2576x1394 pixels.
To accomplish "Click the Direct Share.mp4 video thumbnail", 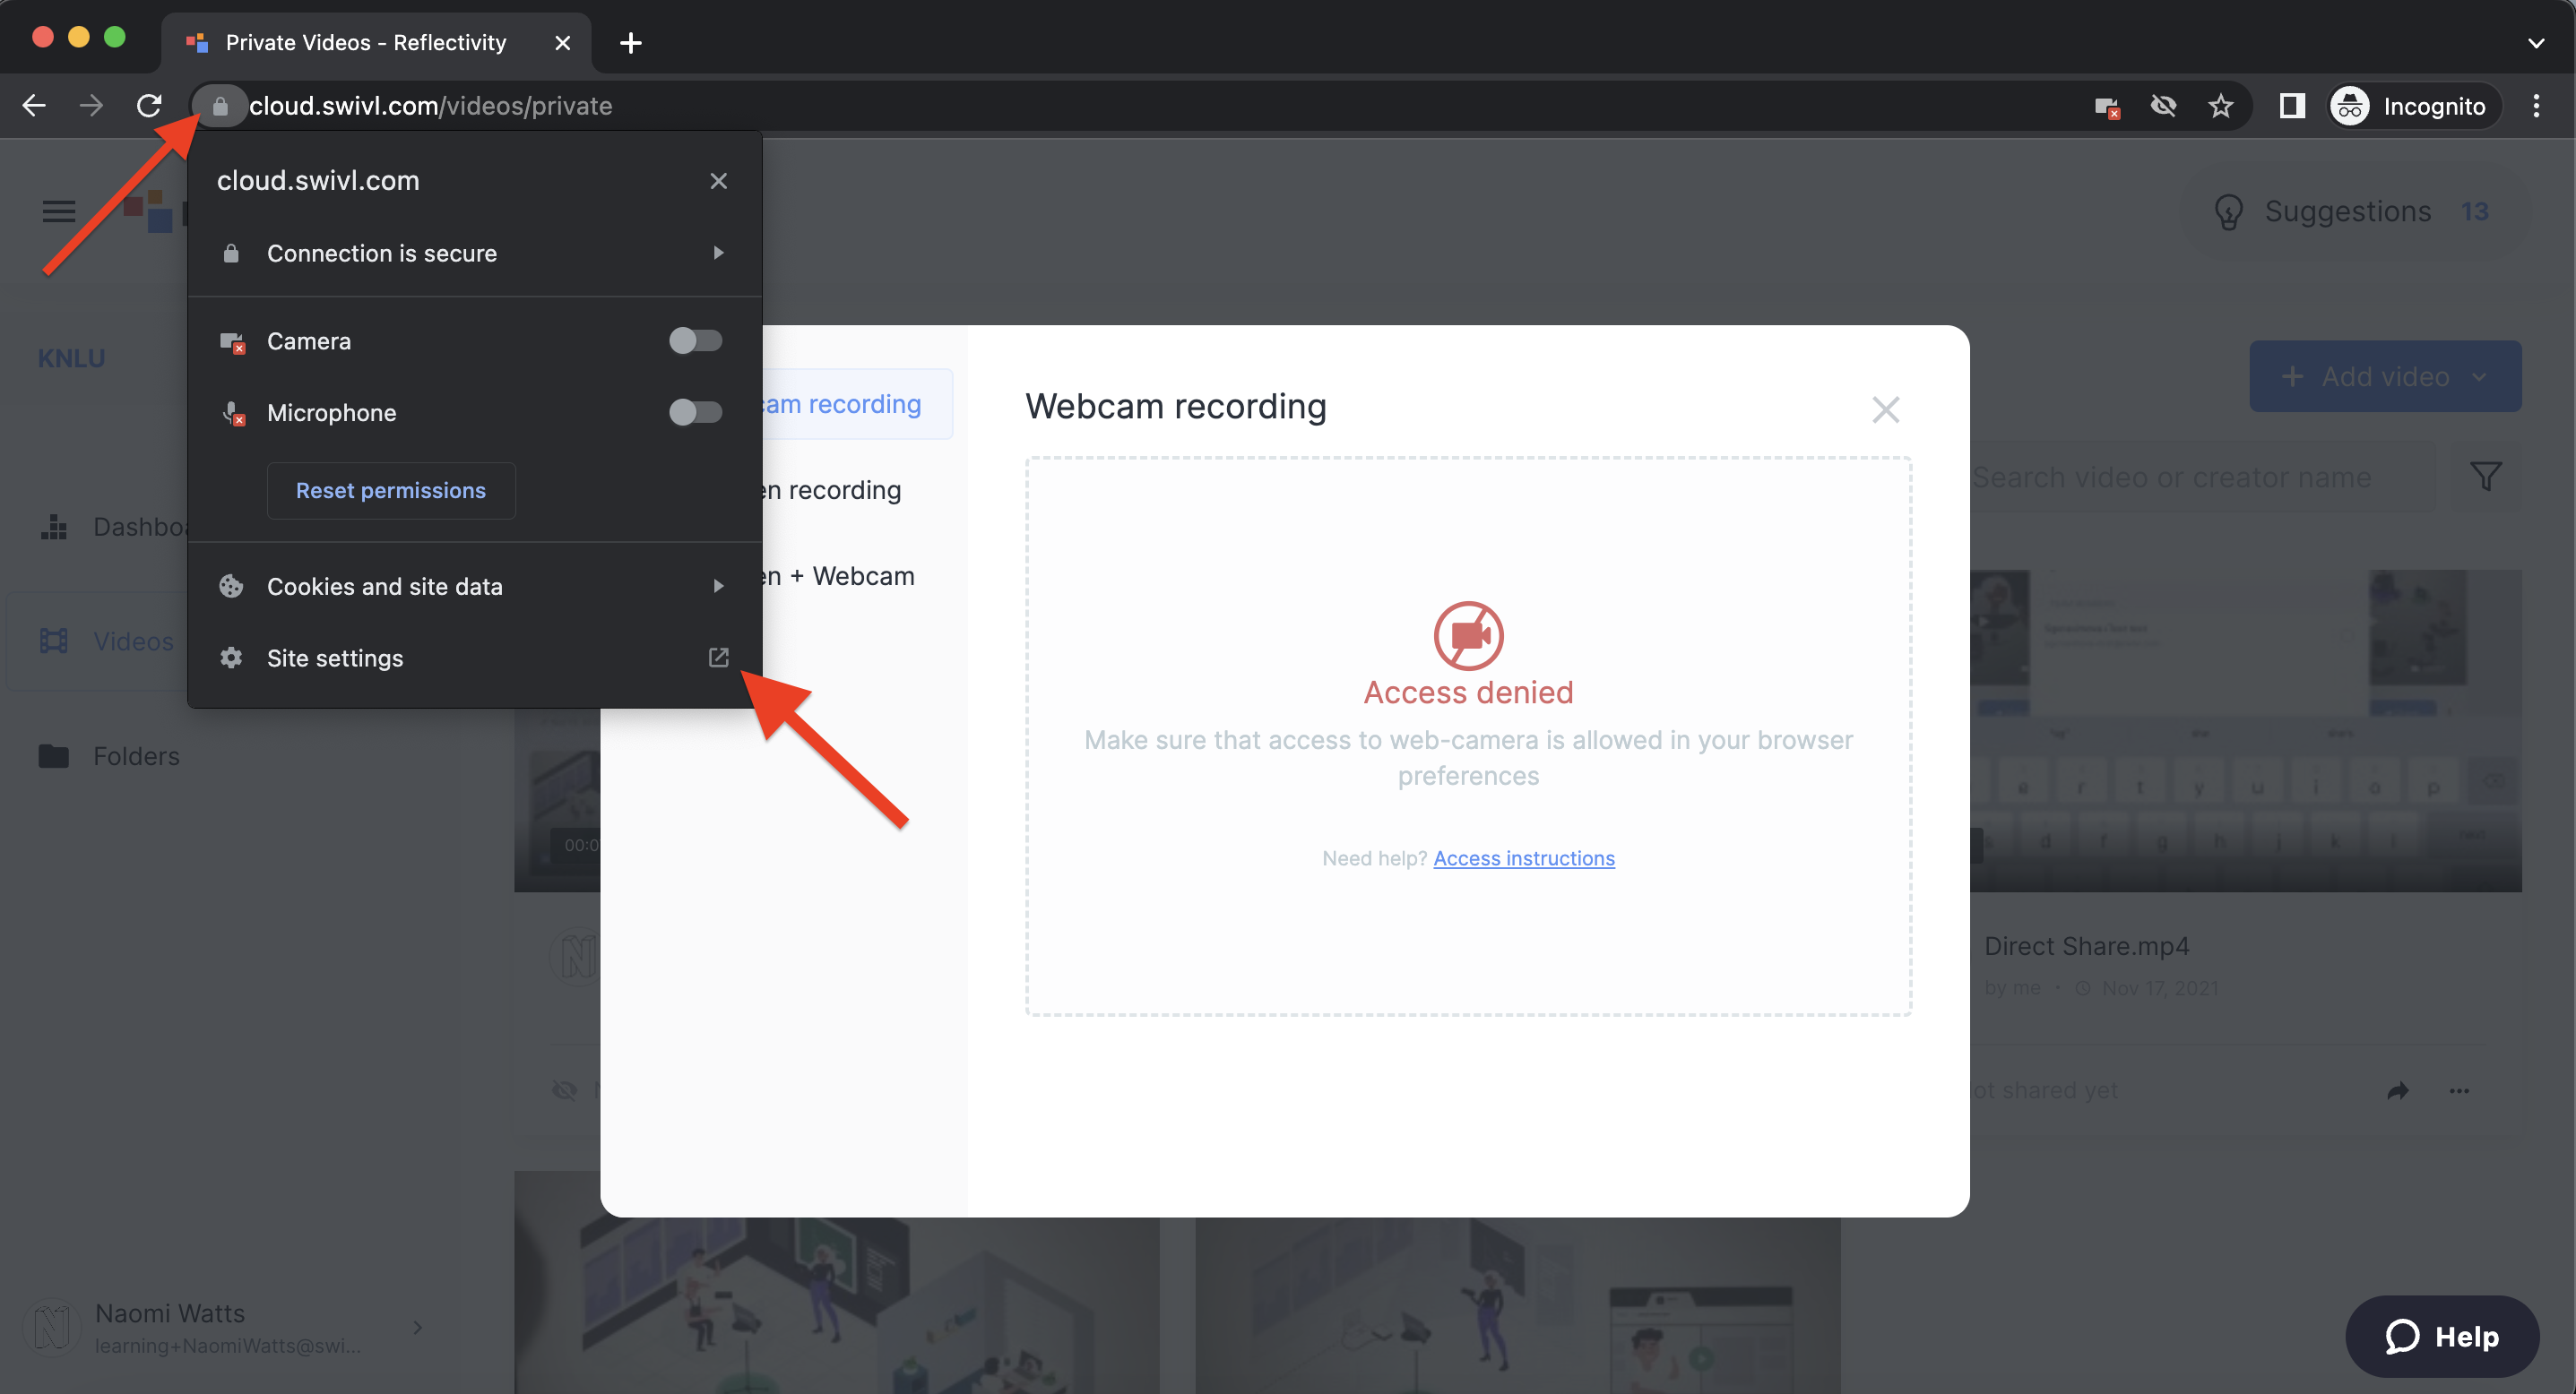I will 2245,730.
